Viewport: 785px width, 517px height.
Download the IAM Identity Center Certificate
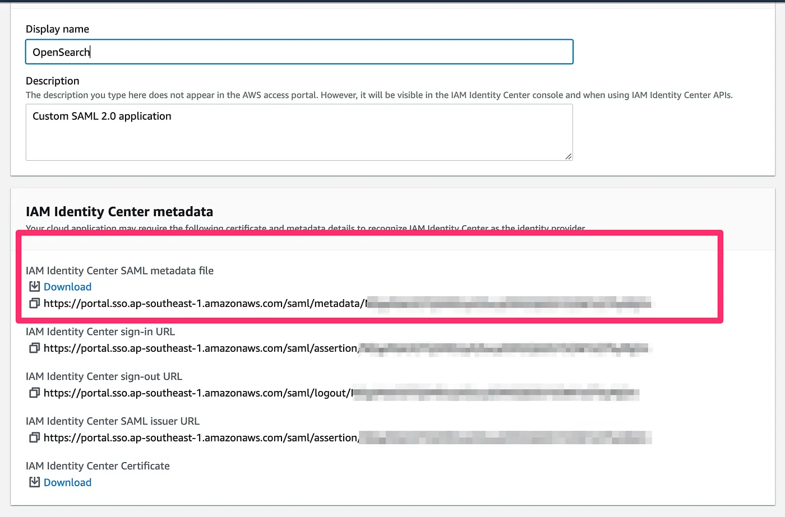[67, 482]
